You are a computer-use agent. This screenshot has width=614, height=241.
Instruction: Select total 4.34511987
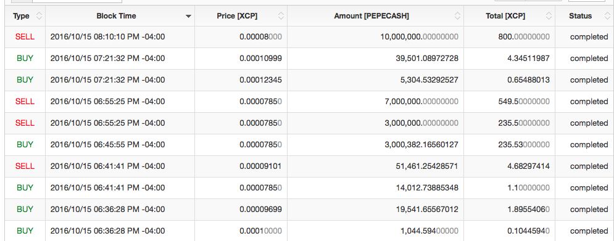point(529,59)
